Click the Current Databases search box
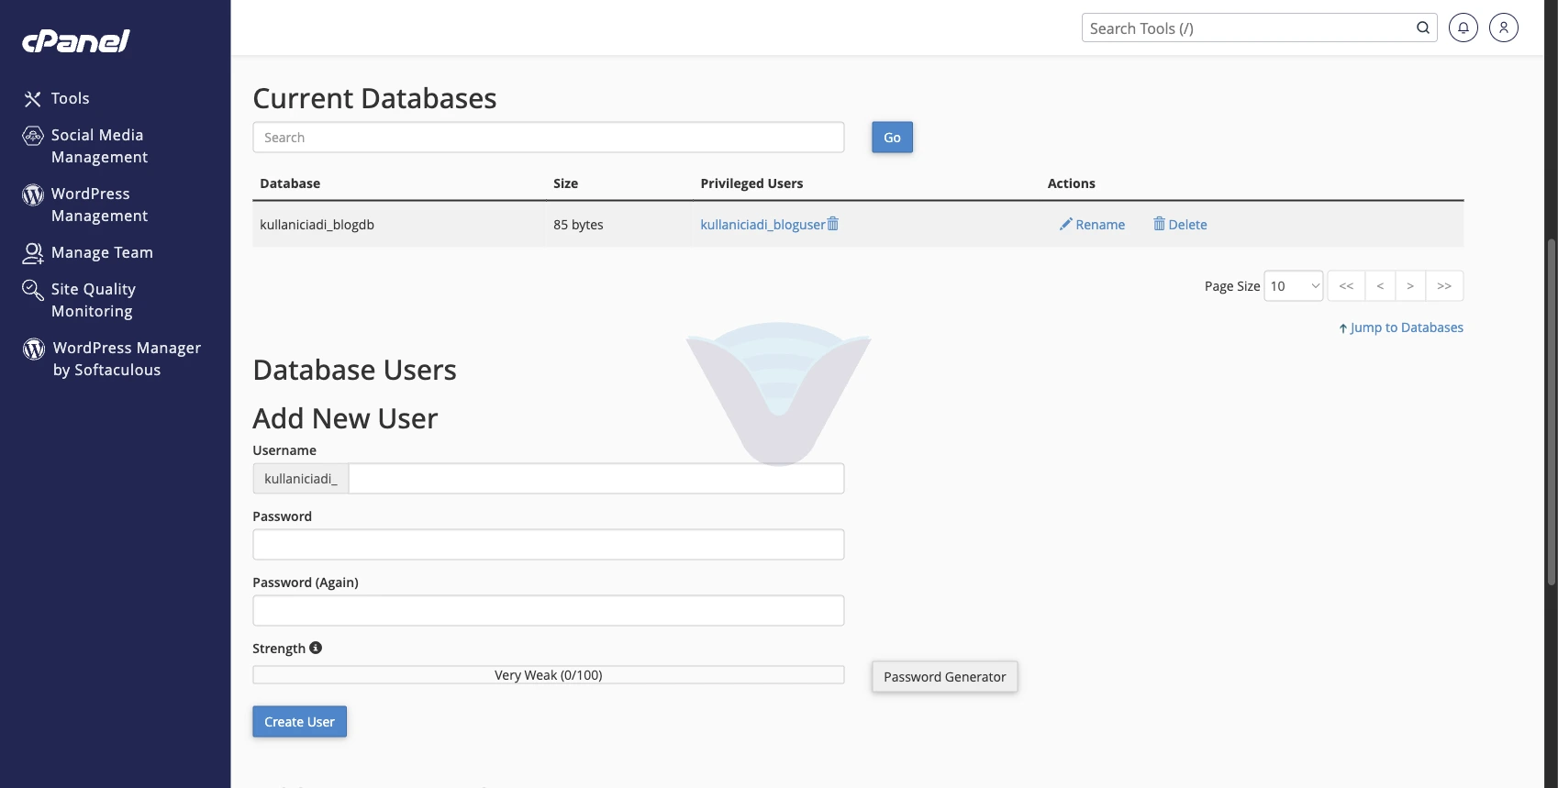Viewport: 1558px width, 788px height. (549, 138)
